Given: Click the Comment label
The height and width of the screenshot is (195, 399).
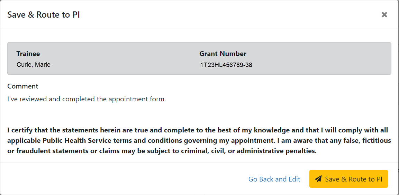Looking at the screenshot, I should coord(23,86).
